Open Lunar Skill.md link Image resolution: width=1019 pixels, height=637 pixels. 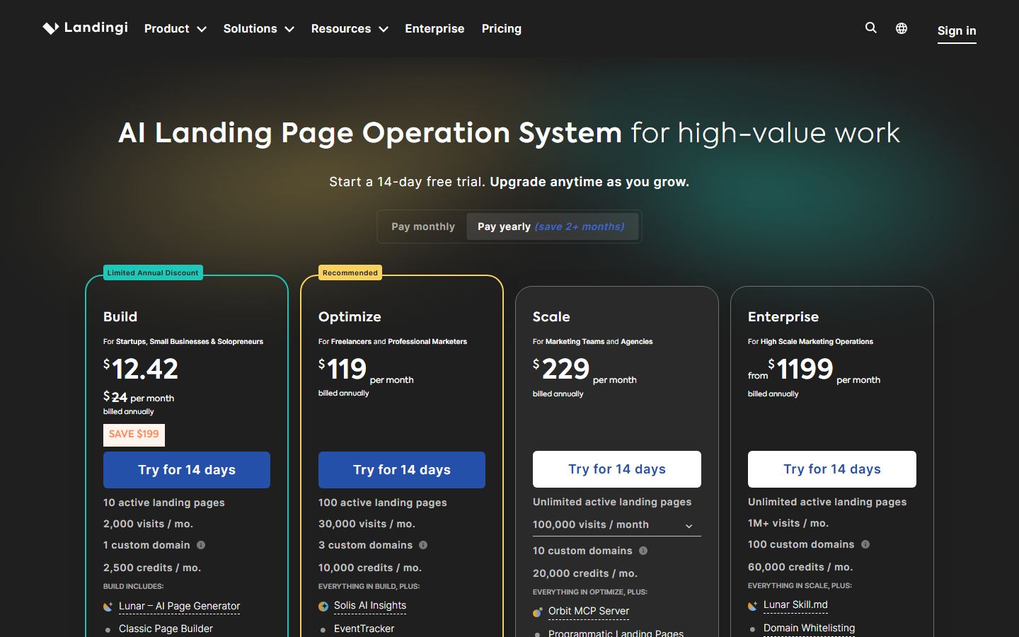(795, 604)
